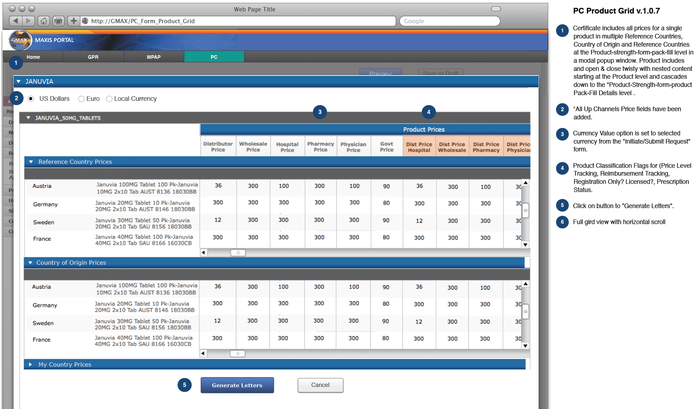Click the Preview button

tap(381, 72)
